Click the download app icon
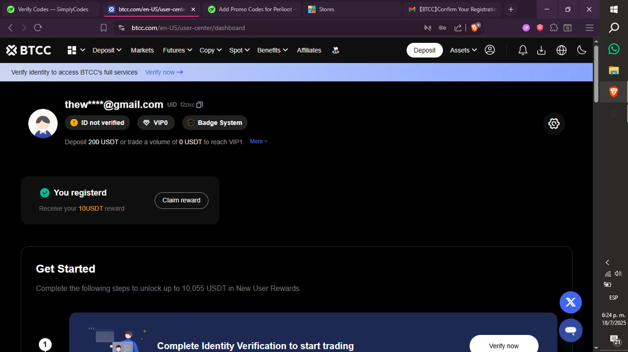 coord(541,50)
